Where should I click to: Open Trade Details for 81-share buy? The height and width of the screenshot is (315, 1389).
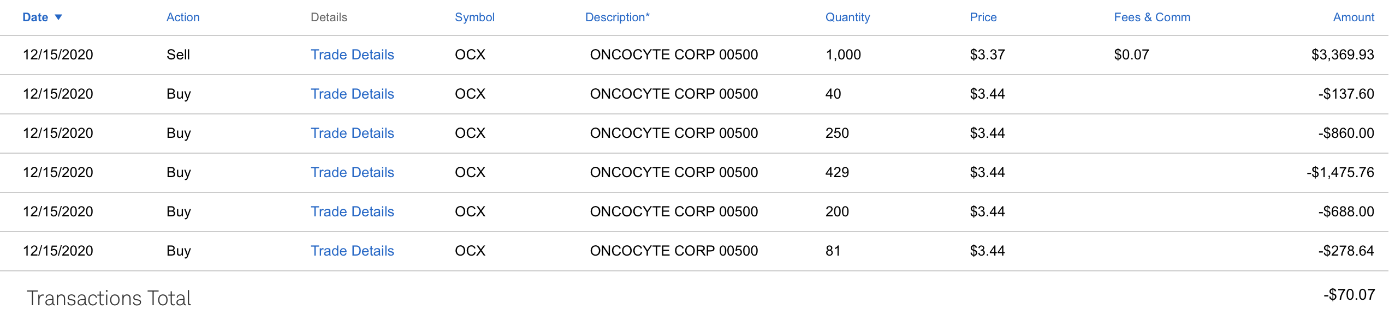click(x=352, y=251)
